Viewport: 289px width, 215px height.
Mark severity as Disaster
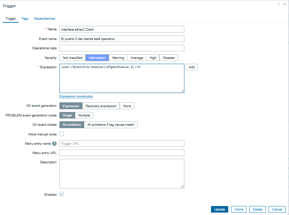tap(169, 58)
